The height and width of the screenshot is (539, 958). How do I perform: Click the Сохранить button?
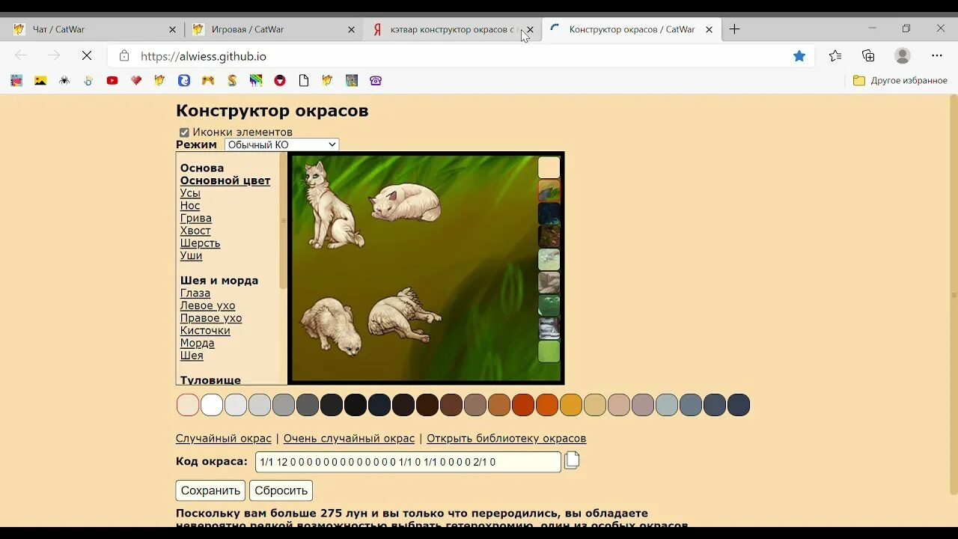(x=210, y=490)
